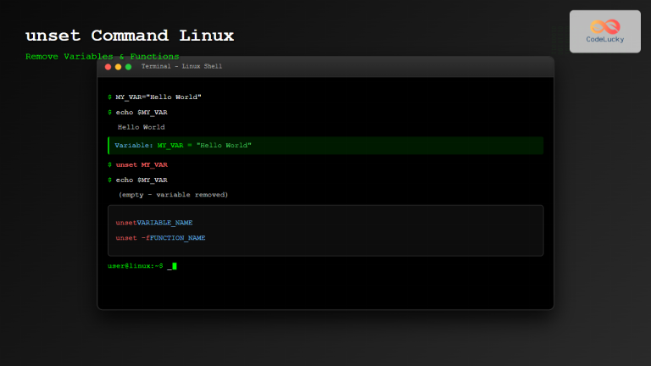Click the second 'echo $MY_VAR' command
Image resolution: width=651 pixels, height=366 pixels.
coord(141,180)
